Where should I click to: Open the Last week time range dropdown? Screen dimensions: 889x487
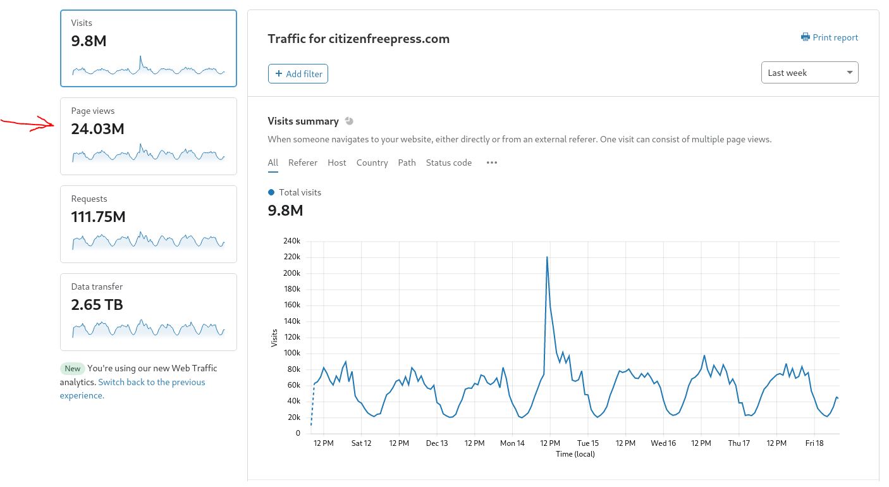[810, 73]
